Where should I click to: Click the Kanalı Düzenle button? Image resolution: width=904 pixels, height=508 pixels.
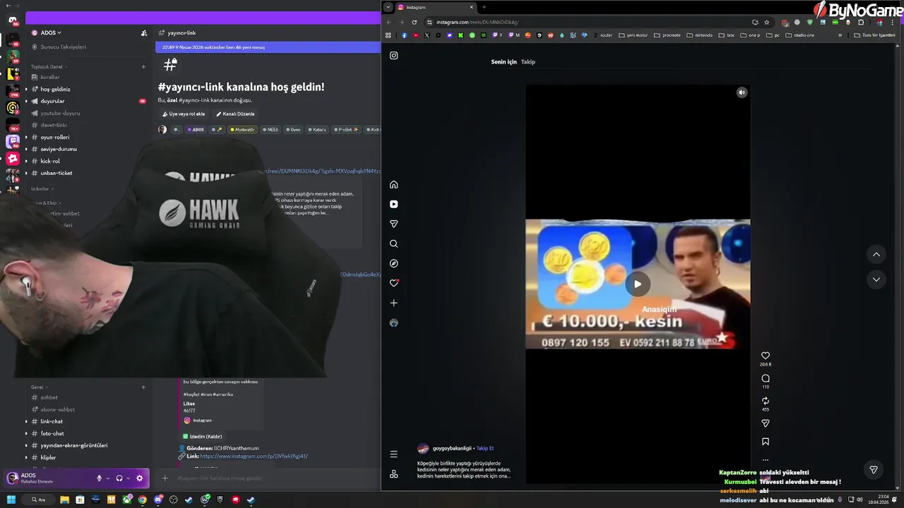(x=235, y=114)
